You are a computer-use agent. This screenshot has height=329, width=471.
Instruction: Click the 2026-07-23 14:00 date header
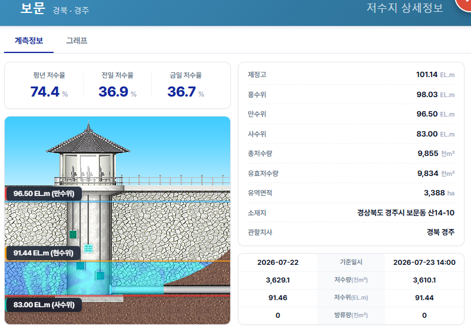424,262
